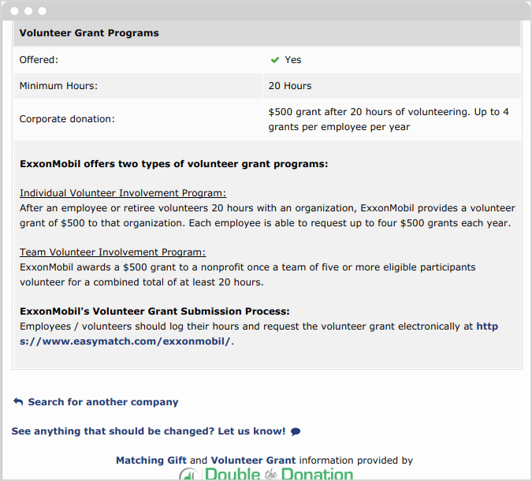Select the Corporate donation: label

click(x=67, y=119)
